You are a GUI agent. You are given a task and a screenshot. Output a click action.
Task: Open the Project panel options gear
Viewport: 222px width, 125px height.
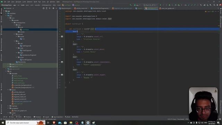click(53, 8)
